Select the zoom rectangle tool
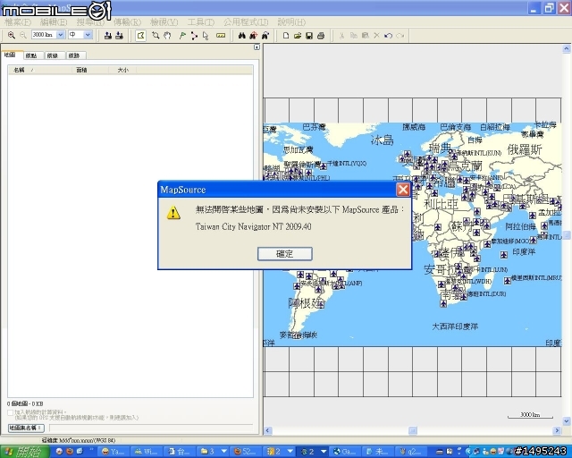 click(x=156, y=36)
